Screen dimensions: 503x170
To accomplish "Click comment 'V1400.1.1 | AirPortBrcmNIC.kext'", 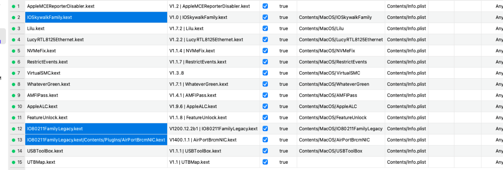I will 213,139.
